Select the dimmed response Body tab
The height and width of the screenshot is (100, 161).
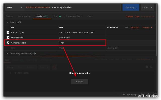(x=7, y=60)
